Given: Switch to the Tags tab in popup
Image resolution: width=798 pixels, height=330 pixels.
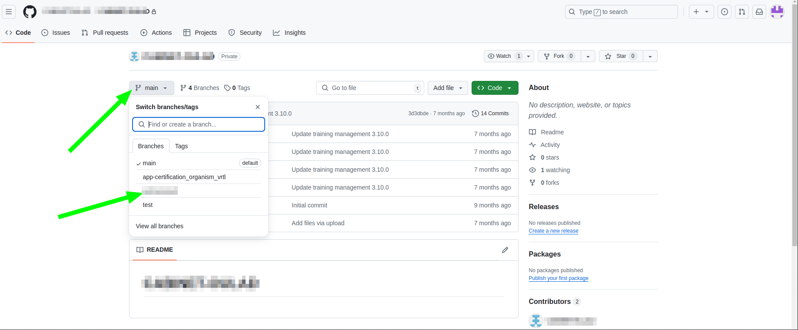Looking at the screenshot, I should (x=181, y=146).
